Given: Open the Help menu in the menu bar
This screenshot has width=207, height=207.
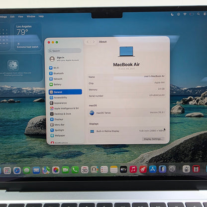Looking at the screenshot, I should coord(41,16).
